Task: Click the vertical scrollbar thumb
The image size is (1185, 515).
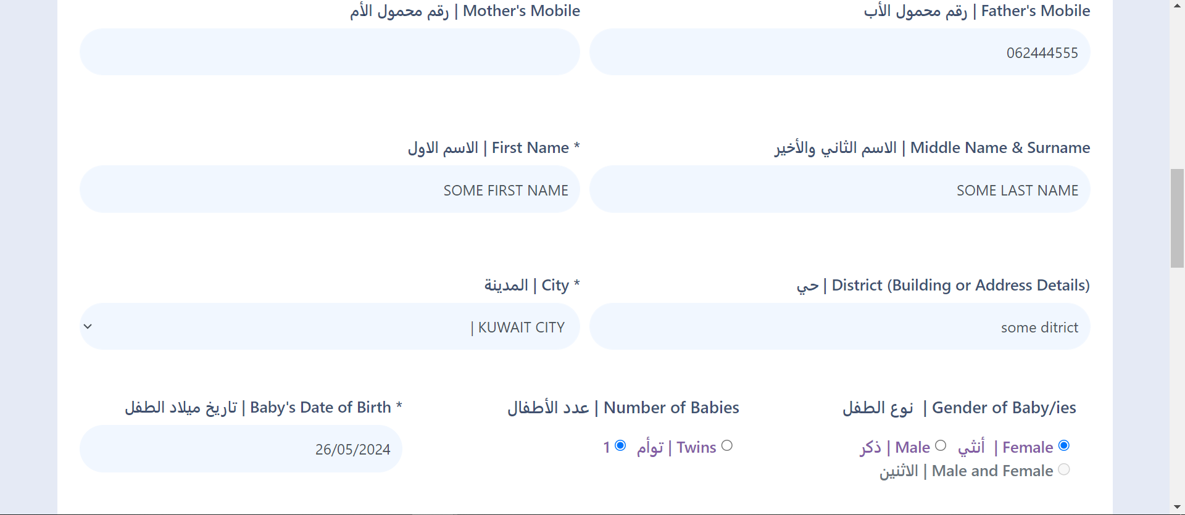Action: (1177, 218)
